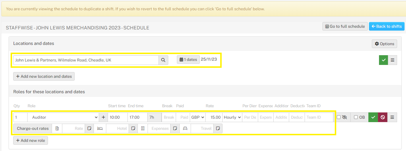This screenshot has width=406, height=151.
Task: Click the charge-out rate document icon
Action: [x=57, y=128]
